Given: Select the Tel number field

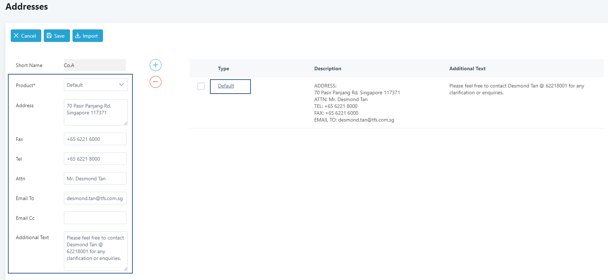Looking at the screenshot, I should click(x=95, y=159).
